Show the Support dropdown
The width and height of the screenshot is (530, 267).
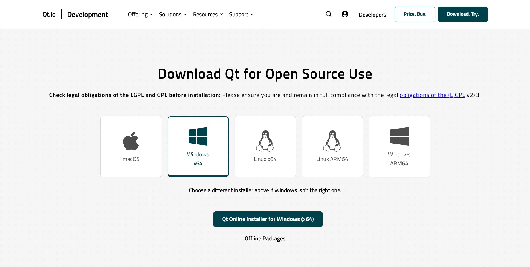(x=241, y=14)
